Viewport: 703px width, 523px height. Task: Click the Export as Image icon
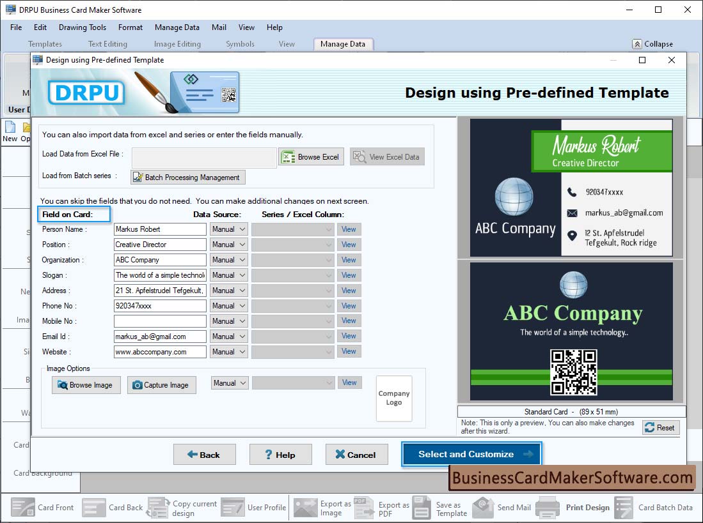[x=305, y=507]
